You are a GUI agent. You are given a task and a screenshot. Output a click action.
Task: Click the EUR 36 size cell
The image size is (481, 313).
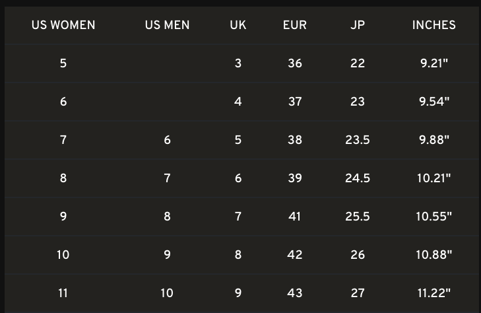point(295,63)
